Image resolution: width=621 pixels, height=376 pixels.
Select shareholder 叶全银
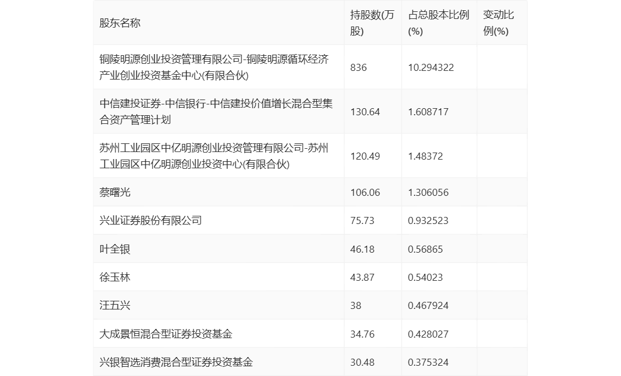click(115, 249)
